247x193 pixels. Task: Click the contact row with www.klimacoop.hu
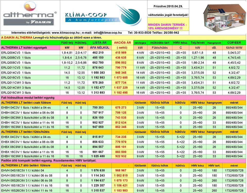click(x=95, y=33)
